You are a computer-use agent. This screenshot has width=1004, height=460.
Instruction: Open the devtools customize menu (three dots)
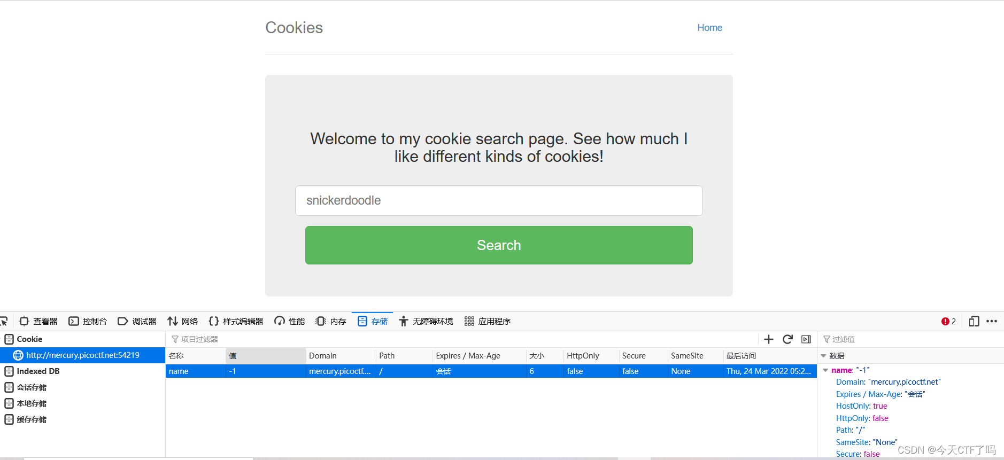(x=993, y=321)
